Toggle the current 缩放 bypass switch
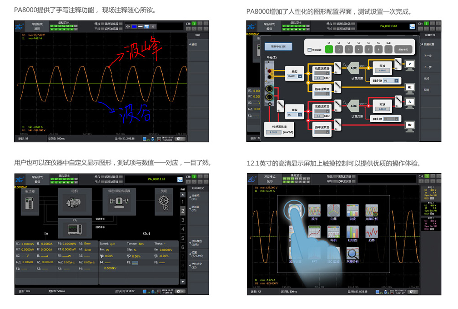This screenshot has width=458, height=309. [398, 101]
